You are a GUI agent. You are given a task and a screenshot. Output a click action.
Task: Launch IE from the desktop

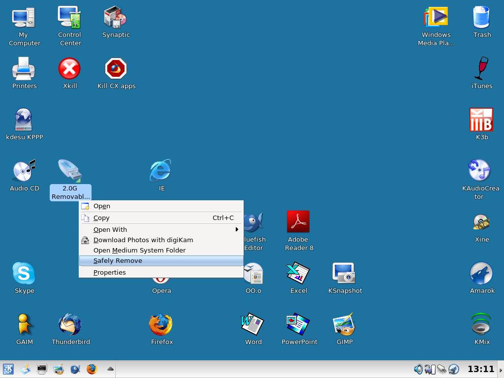click(161, 171)
